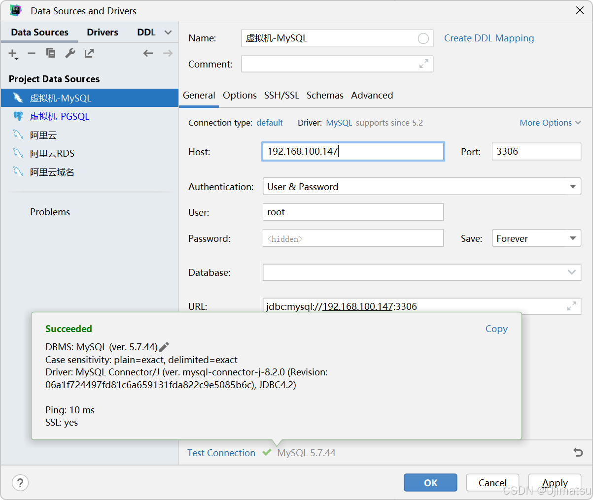Expand the URL field with the arrows icon

point(572,306)
